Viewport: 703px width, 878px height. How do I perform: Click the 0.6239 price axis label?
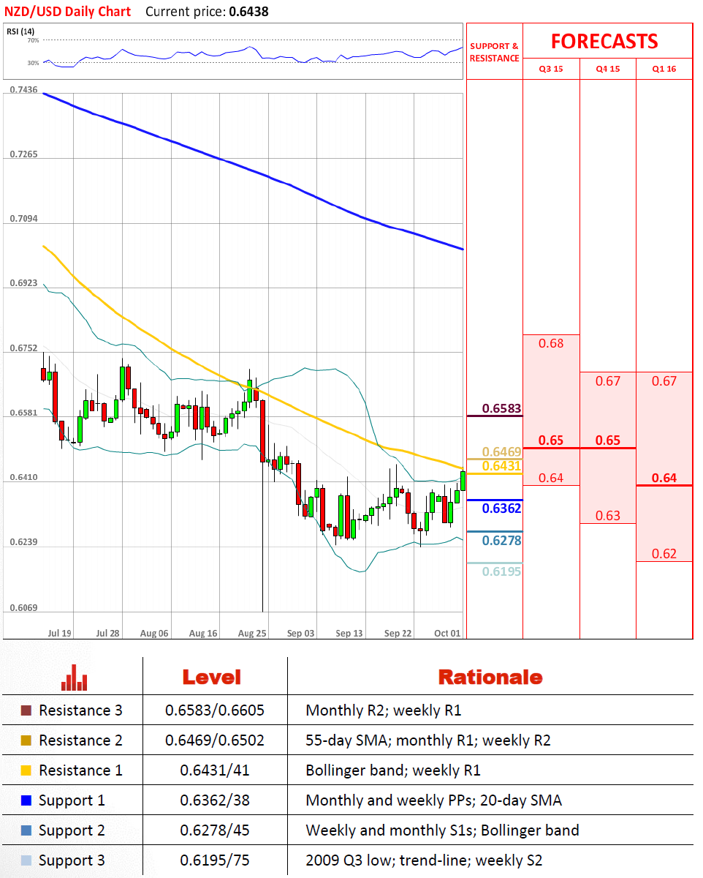24,542
